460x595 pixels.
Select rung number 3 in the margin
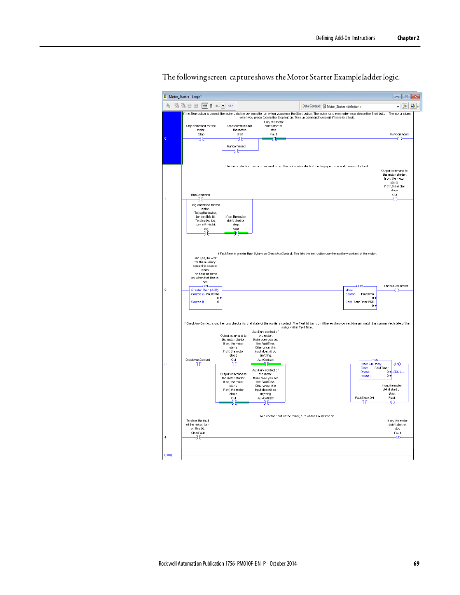click(165, 364)
